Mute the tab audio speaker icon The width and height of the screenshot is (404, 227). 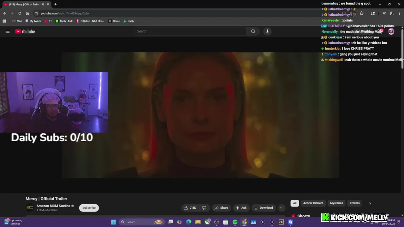(43, 4)
